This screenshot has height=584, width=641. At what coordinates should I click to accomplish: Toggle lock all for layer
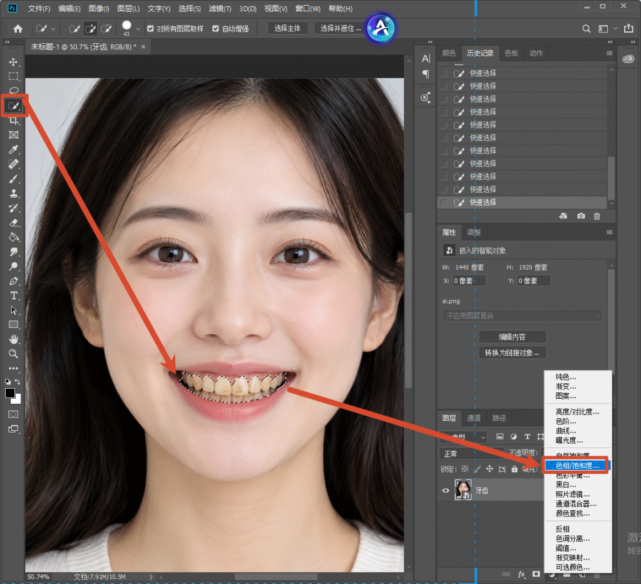click(x=515, y=469)
